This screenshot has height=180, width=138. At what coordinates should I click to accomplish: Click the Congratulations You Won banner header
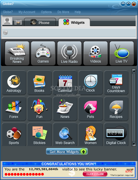tap(69, 164)
